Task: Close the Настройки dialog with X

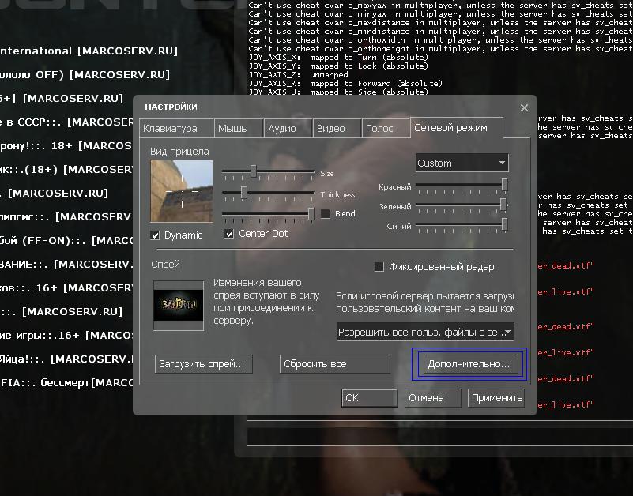Action: point(524,107)
